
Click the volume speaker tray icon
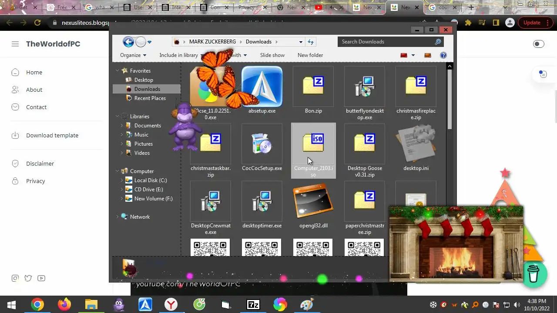tap(517, 305)
